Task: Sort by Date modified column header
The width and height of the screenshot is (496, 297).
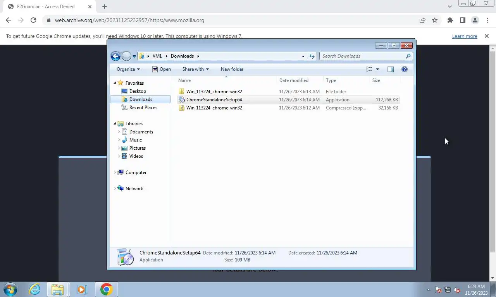Action: click(300, 80)
